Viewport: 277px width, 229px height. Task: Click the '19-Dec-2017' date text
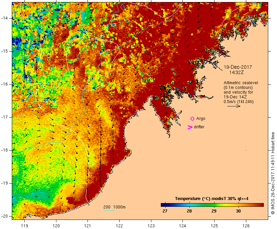pos(238,67)
